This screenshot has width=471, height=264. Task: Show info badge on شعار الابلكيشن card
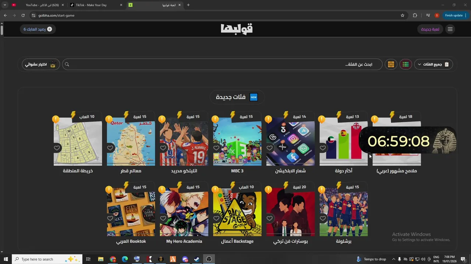coord(268,119)
